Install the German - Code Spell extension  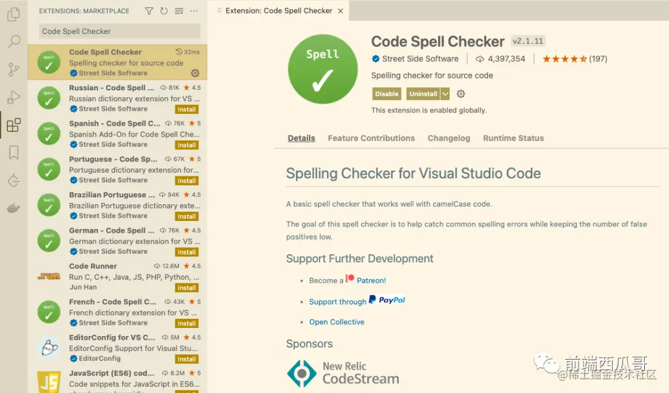pyautogui.click(x=186, y=253)
